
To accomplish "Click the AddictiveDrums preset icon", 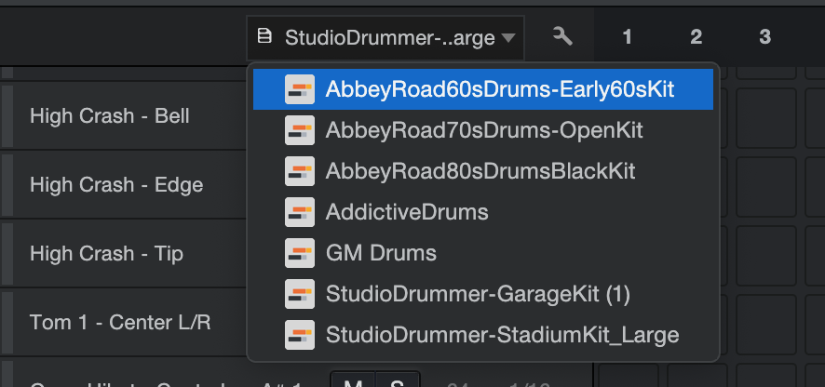I will click(300, 212).
